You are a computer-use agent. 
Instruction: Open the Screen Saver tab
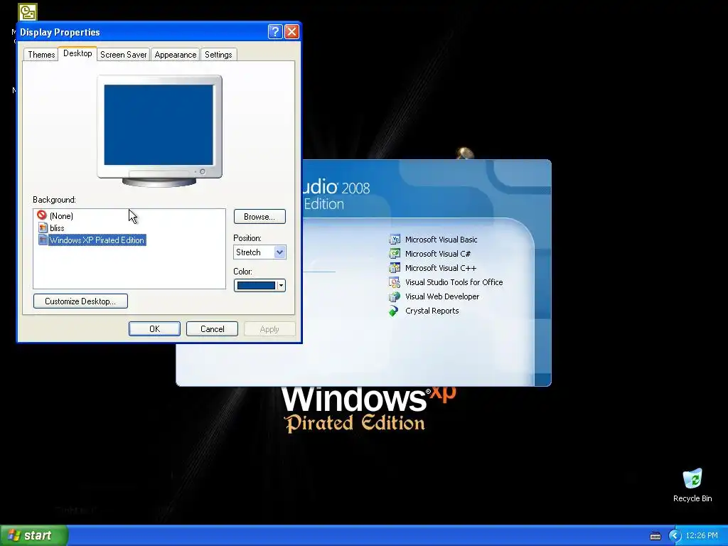(124, 54)
